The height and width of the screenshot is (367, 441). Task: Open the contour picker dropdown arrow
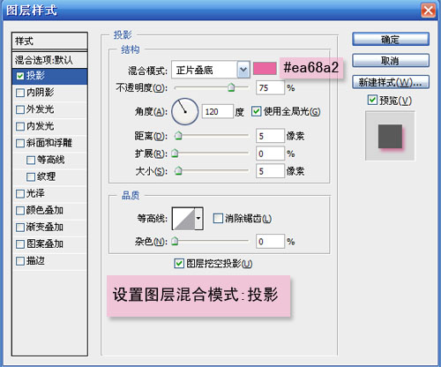[x=198, y=219]
